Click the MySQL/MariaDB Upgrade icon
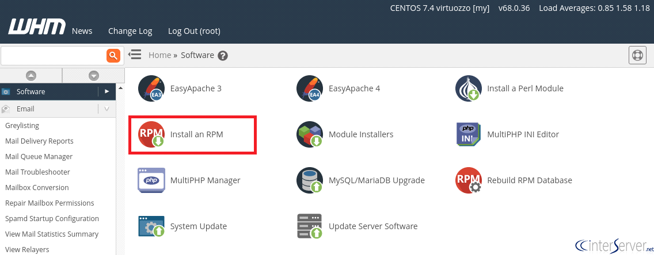The height and width of the screenshot is (255, 654). click(x=310, y=180)
